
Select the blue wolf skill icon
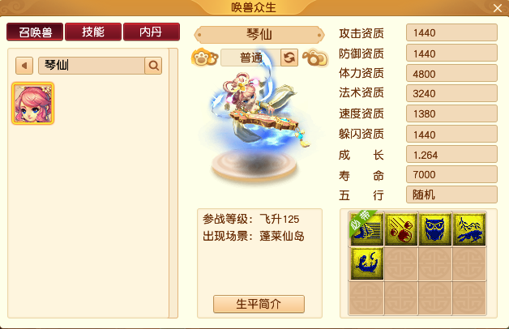[469, 229]
